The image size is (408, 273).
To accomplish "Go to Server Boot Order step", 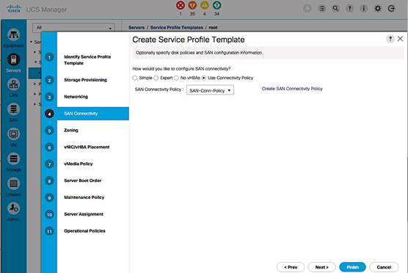I will coord(83,181).
